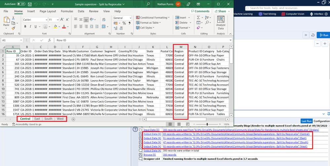Click Insert cells button

[181, 17]
